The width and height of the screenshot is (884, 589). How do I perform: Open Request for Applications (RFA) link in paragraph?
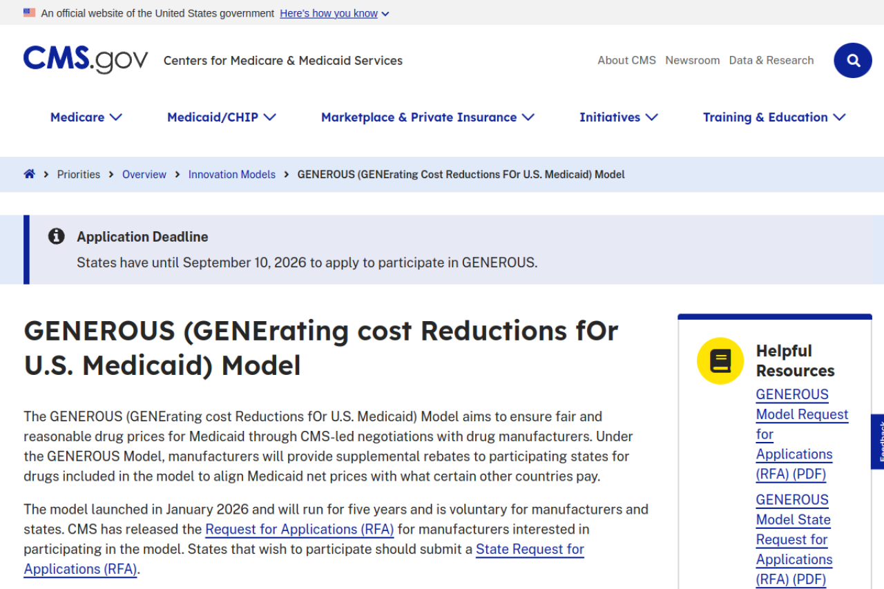[x=300, y=530]
